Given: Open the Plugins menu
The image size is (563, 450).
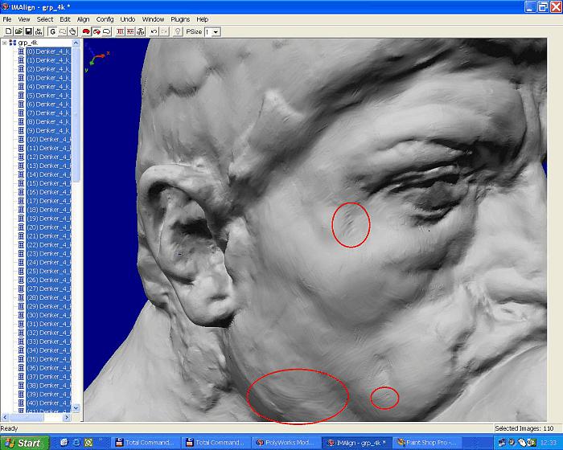Looking at the screenshot, I should (180, 19).
